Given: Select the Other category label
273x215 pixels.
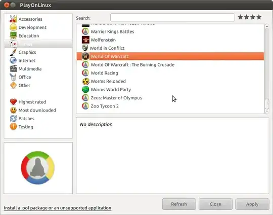Looking at the screenshot, I should [24, 85].
